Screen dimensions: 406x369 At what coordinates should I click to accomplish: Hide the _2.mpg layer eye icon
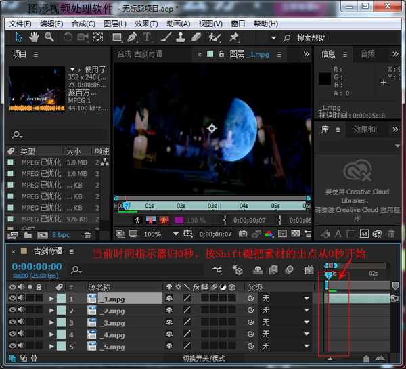pos(12,310)
